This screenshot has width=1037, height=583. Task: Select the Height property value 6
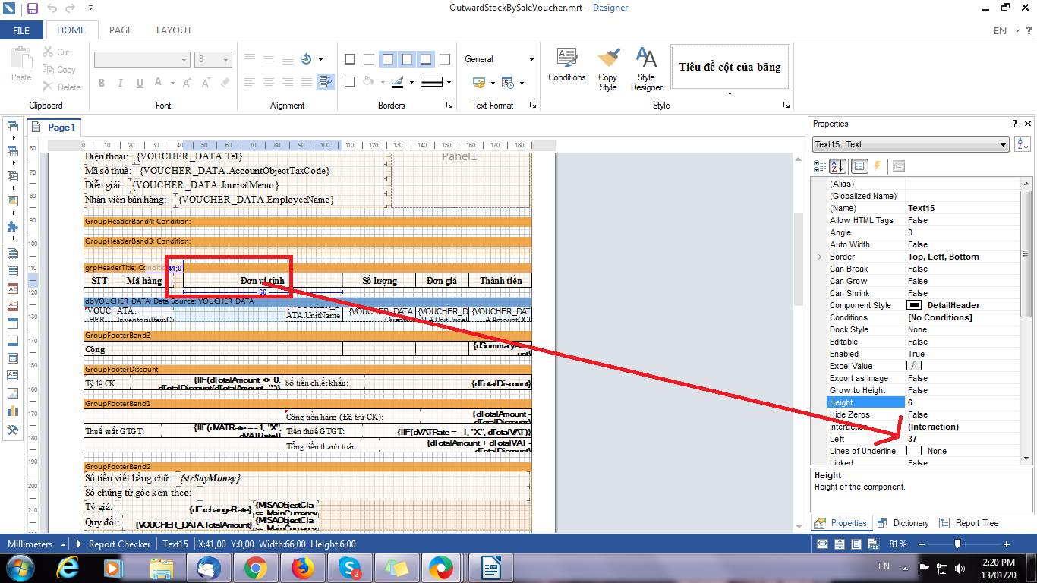pyautogui.click(x=964, y=402)
